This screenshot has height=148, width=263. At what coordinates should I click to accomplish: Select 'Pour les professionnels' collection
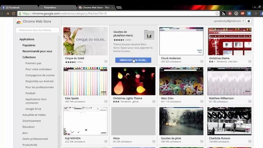39,87
